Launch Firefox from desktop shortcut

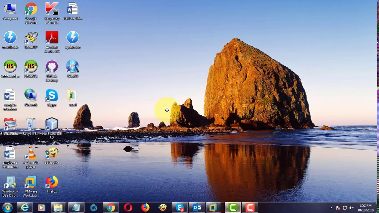(52, 184)
